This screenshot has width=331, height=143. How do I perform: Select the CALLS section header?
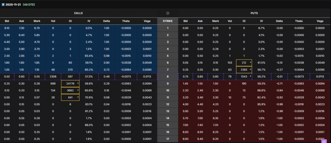point(78,13)
